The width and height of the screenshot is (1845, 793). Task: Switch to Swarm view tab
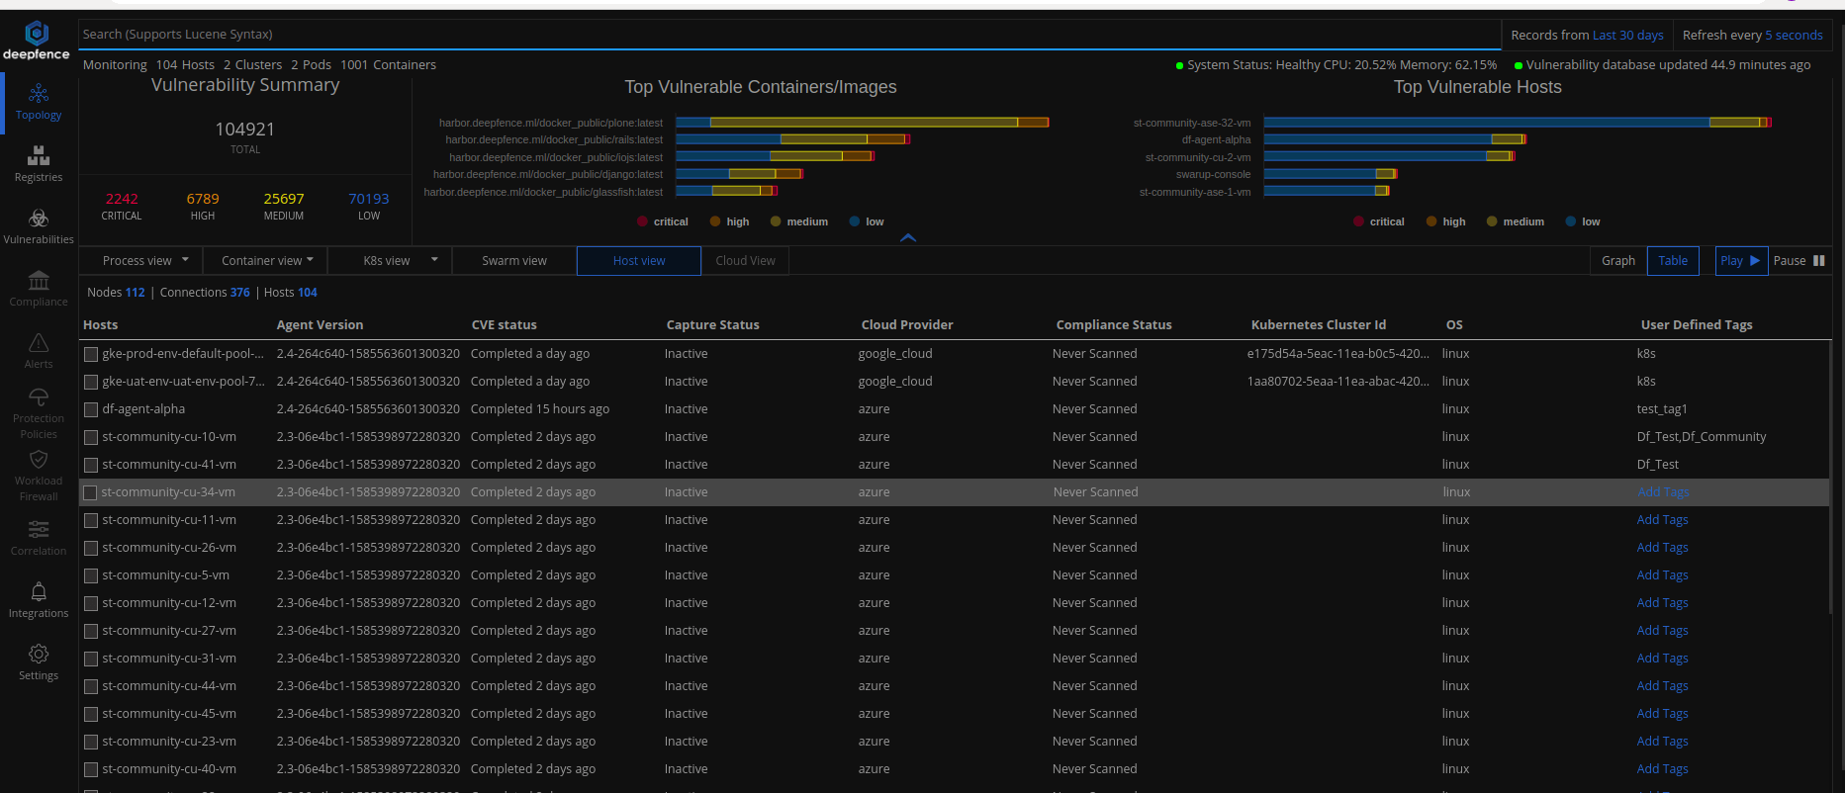coord(514,261)
